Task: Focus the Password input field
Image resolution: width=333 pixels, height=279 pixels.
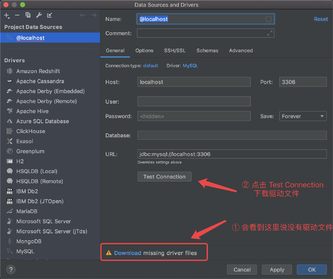Action: click(194, 116)
